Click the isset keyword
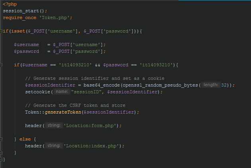Image resolution: width=251 pixels, height=168 pixels. coord(18,31)
